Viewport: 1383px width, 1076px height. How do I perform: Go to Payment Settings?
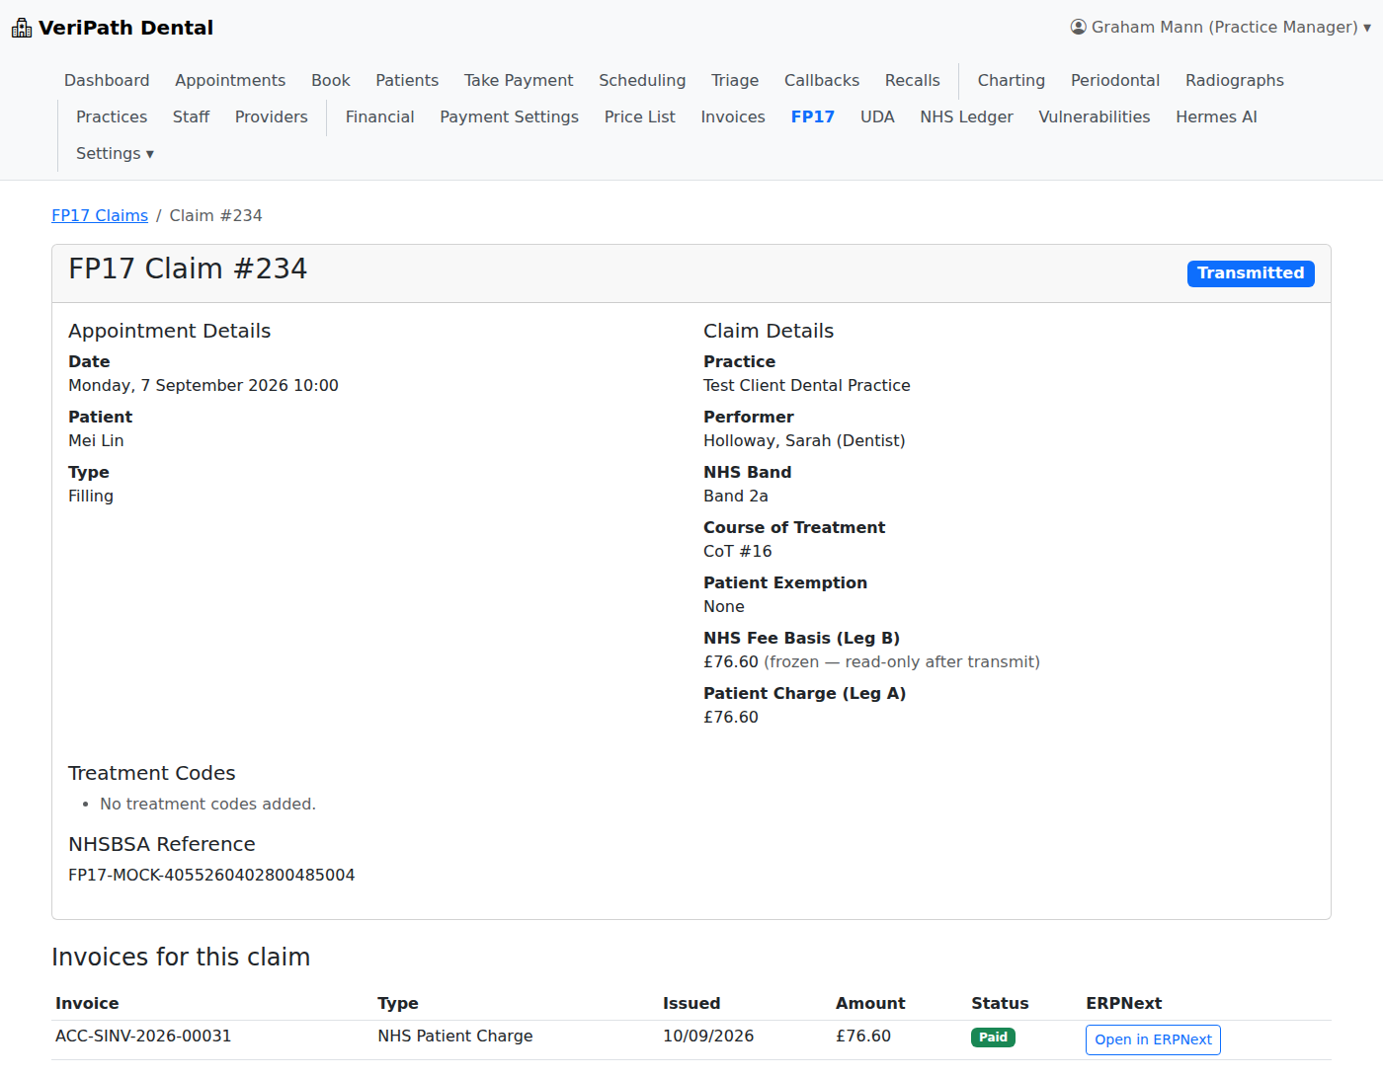pyautogui.click(x=510, y=116)
